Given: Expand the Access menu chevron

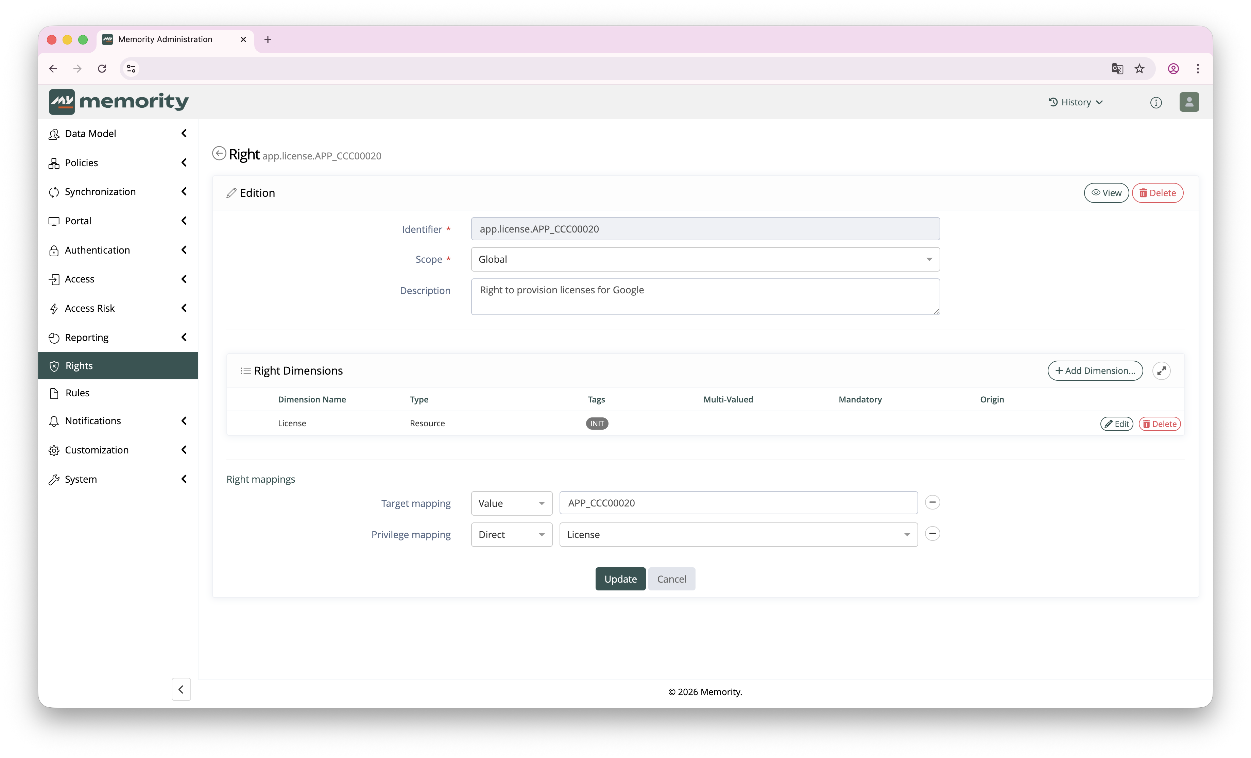Looking at the screenshot, I should [x=184, y=279].
